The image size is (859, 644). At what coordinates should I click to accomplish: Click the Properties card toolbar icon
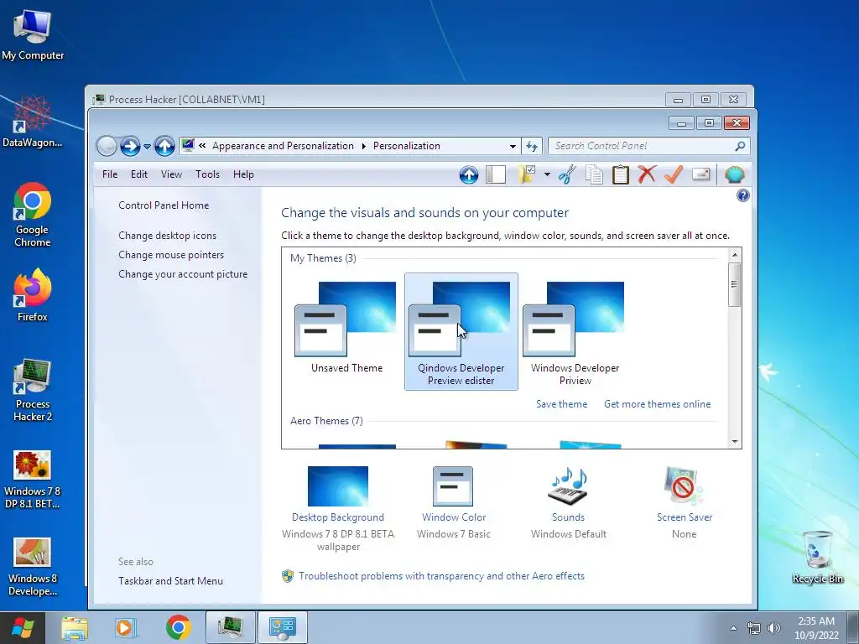(700, 174)
